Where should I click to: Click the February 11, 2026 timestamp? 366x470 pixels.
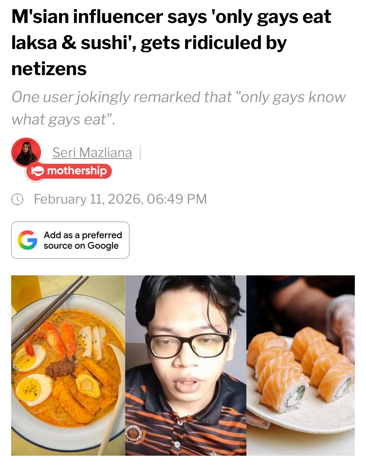pyautogui.click(x=120, y=199)
